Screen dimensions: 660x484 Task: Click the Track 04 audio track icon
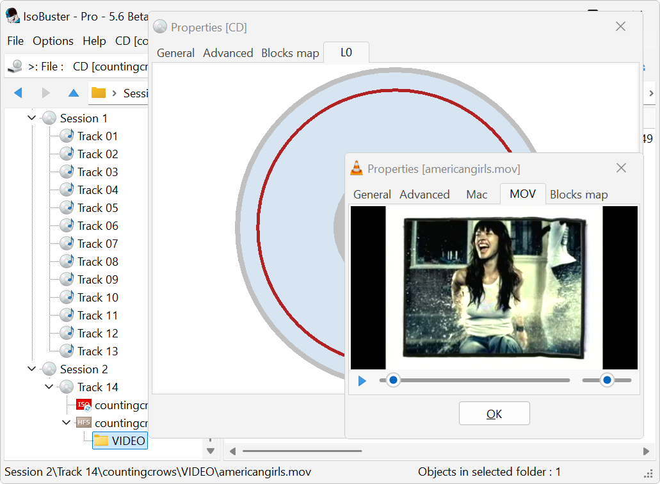click(67, 190)
